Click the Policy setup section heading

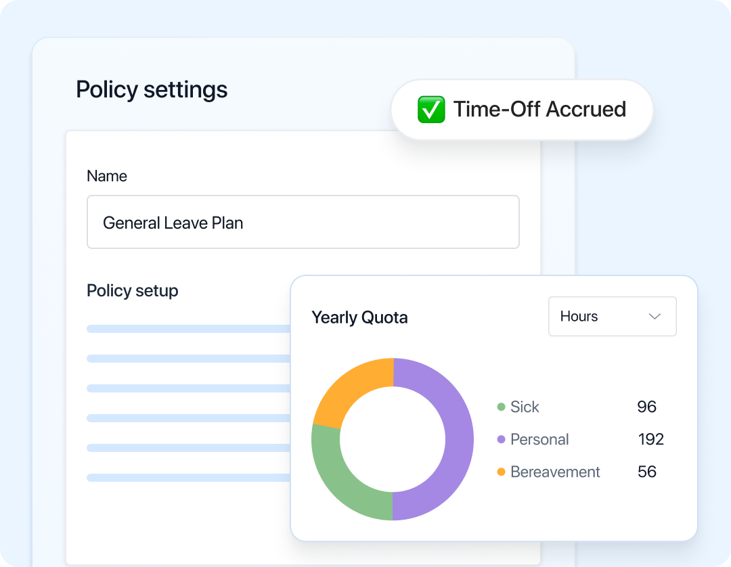133,291
